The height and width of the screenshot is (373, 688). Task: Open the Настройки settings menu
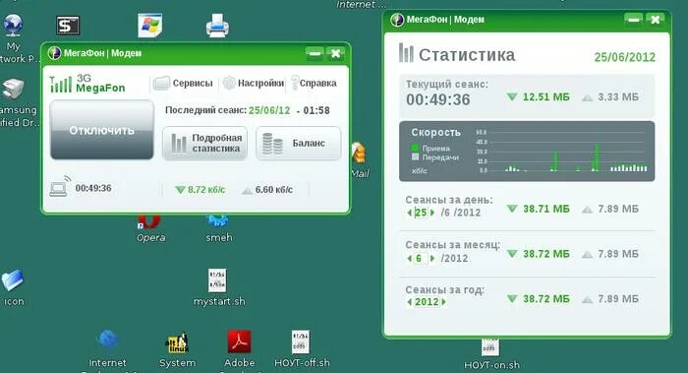254,83
